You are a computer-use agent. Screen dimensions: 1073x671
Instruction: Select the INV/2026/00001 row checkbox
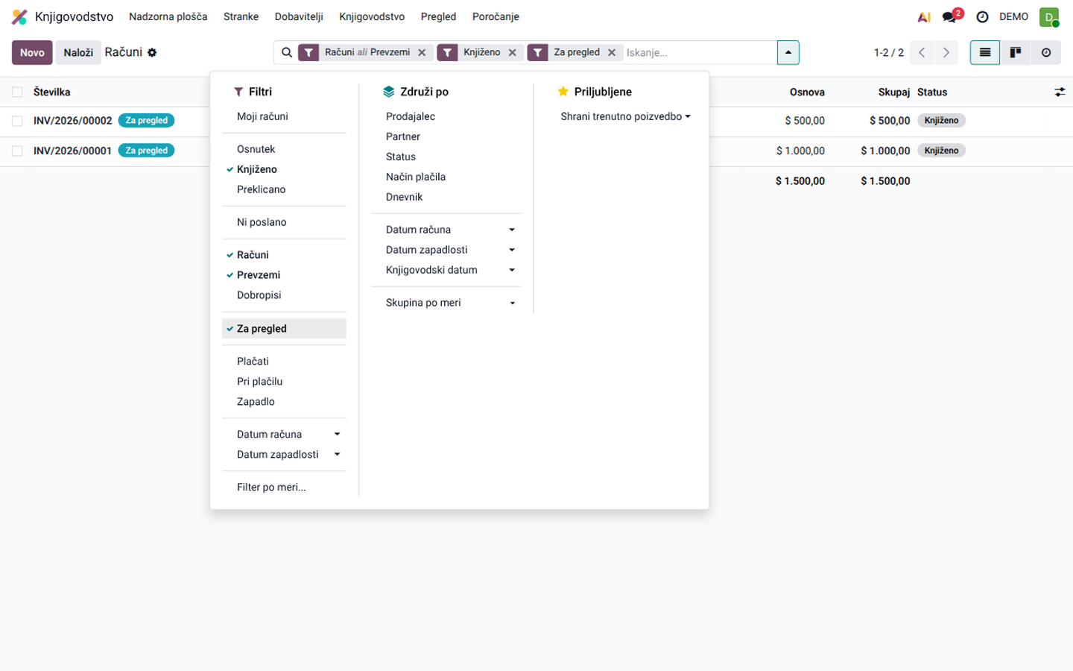click(17, 151)
